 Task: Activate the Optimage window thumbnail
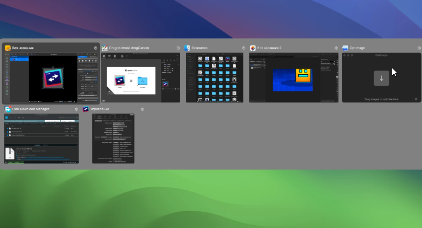pos(381,78)
